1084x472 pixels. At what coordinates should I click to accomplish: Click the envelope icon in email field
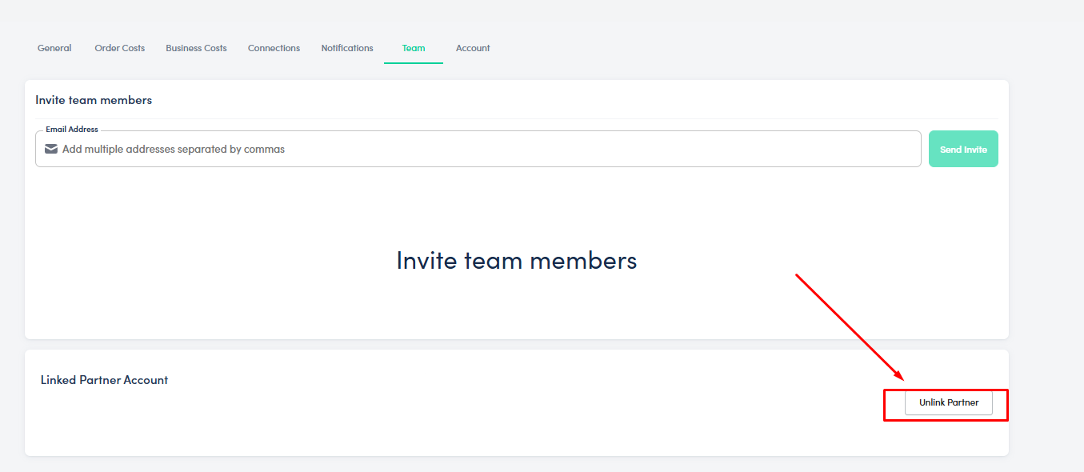coord(51,149)
